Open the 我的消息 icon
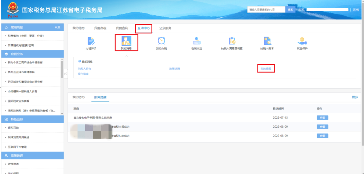364x174 pixels. click(x=126, y=41)
